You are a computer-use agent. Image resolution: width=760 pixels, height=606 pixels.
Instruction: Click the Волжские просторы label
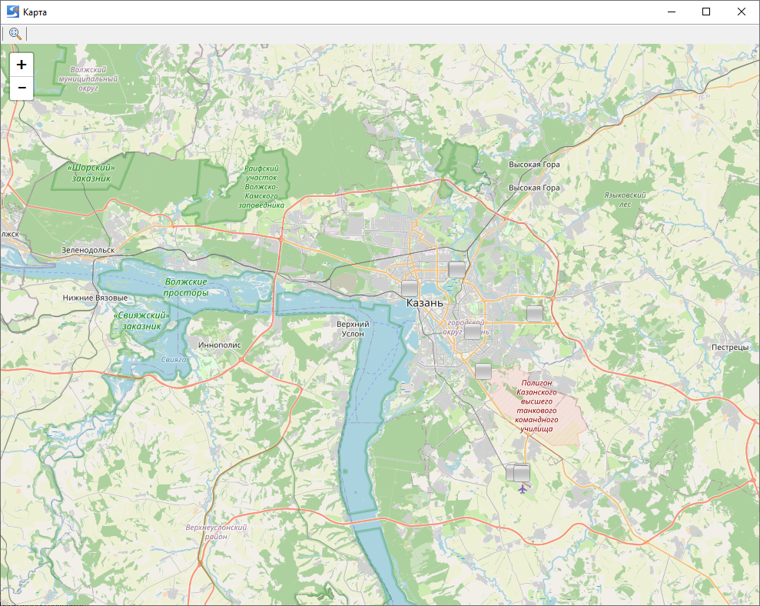tap(186, 287)
